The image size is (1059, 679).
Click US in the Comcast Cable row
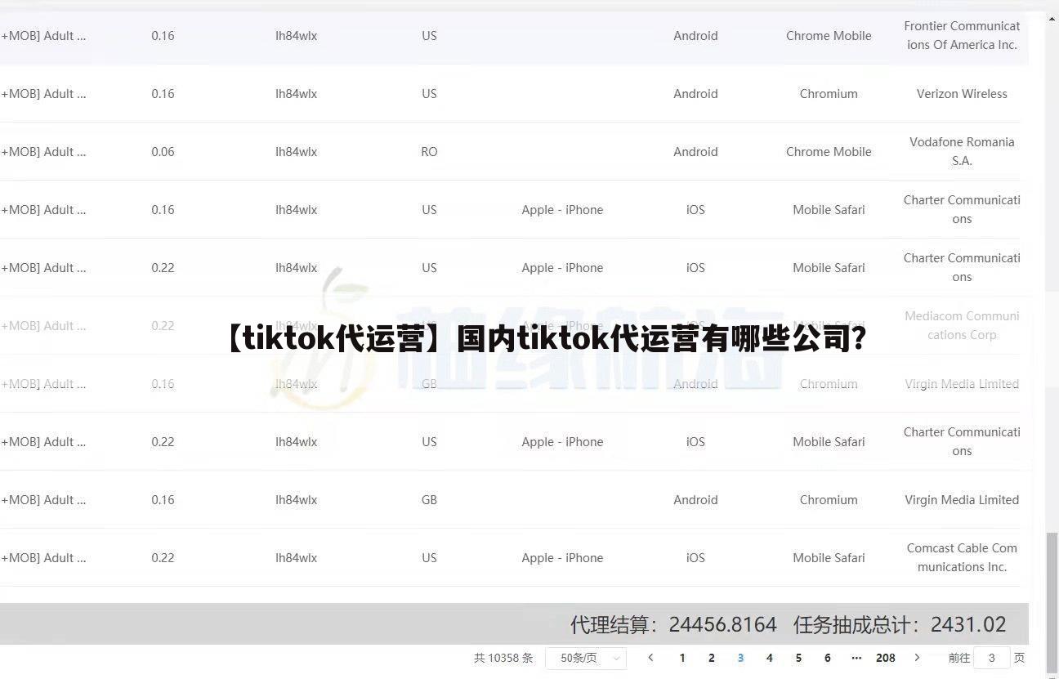(429, 557)
